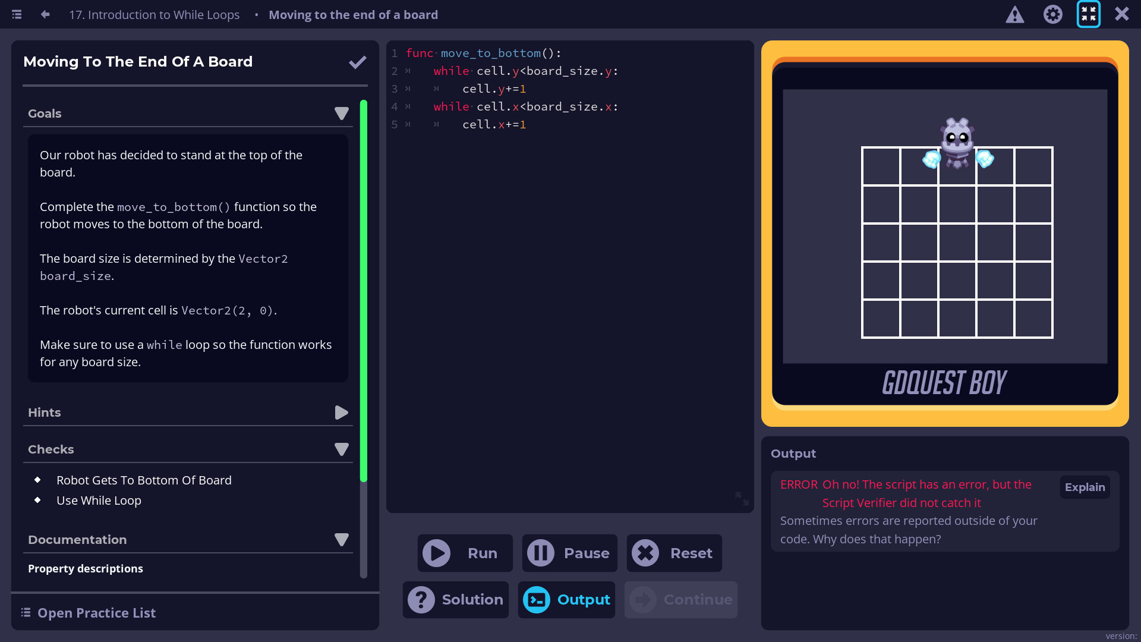Open the hamburger navigation menu
This screenshot has width=1141, height=642.
(x=17, y=14)
